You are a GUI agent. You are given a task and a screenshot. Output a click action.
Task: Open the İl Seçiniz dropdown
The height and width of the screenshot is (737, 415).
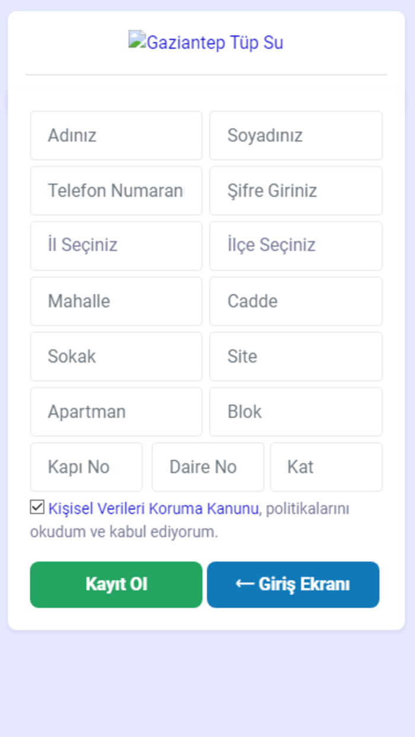click(x=116, y=246)
